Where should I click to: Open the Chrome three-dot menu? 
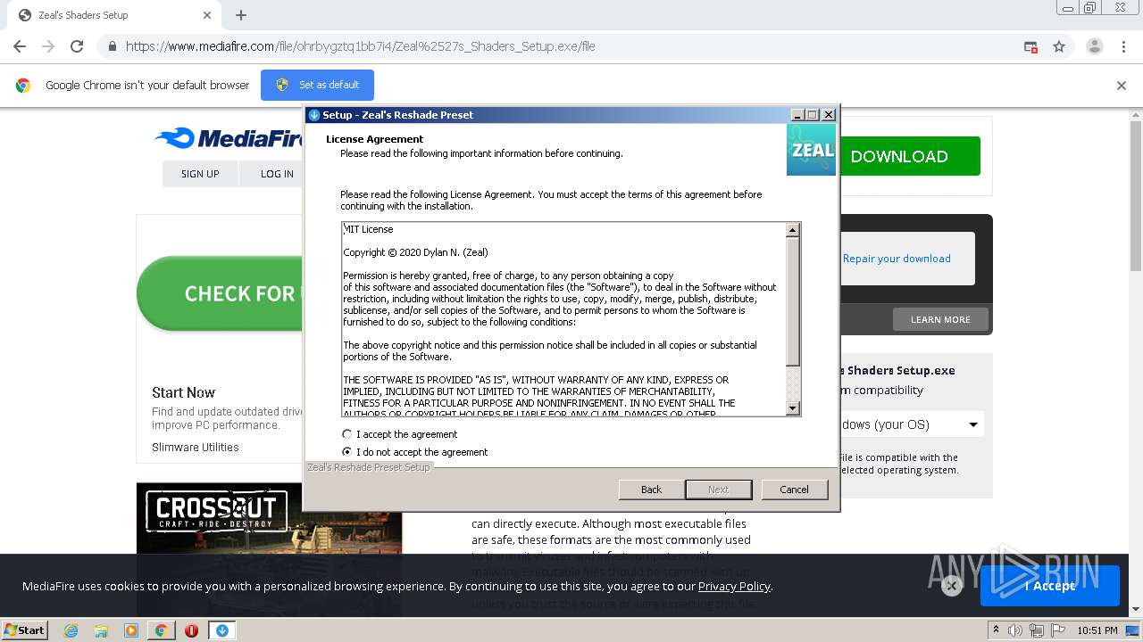1123,46
